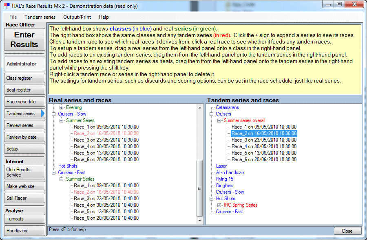Image resolution: width=367 pixels, height=240 pixels.
Task: Collapse Cruisers class in the tandem tree
Action: coord(211,114)
